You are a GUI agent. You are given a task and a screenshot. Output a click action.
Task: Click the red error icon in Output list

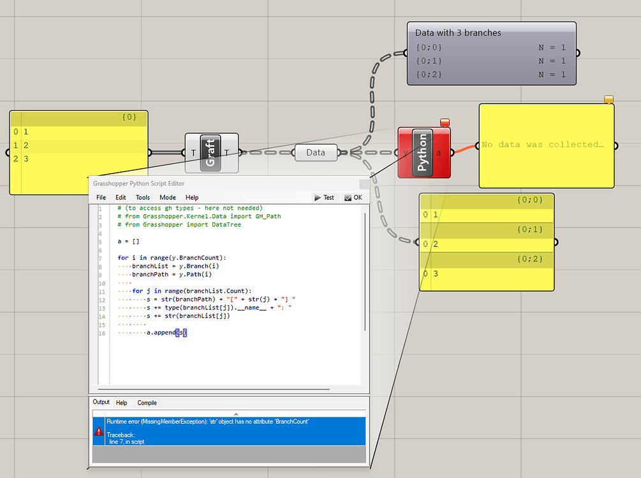pyautogui.click(x=99, y=431)
